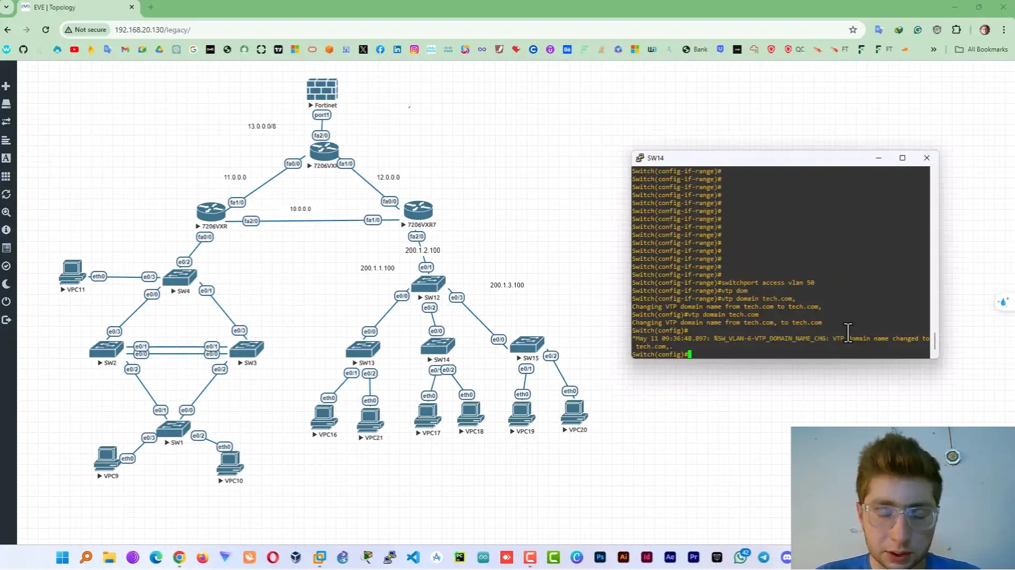Open WhatsApp from the taskbar
Image resolution: width=1015 pixels, height=570 pixels.
click(x=740, y=557)
